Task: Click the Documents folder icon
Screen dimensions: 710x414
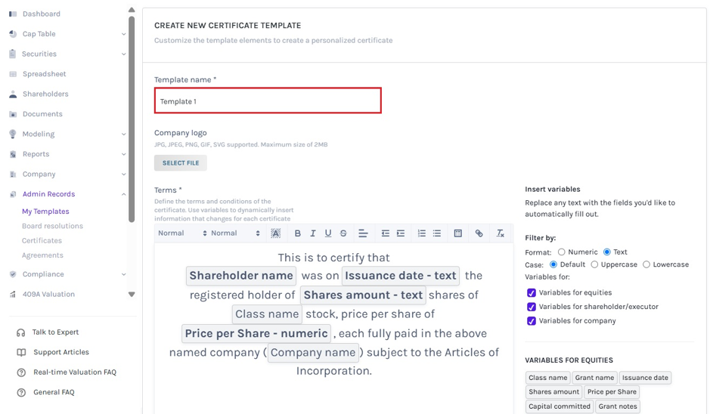Action: 13,114
